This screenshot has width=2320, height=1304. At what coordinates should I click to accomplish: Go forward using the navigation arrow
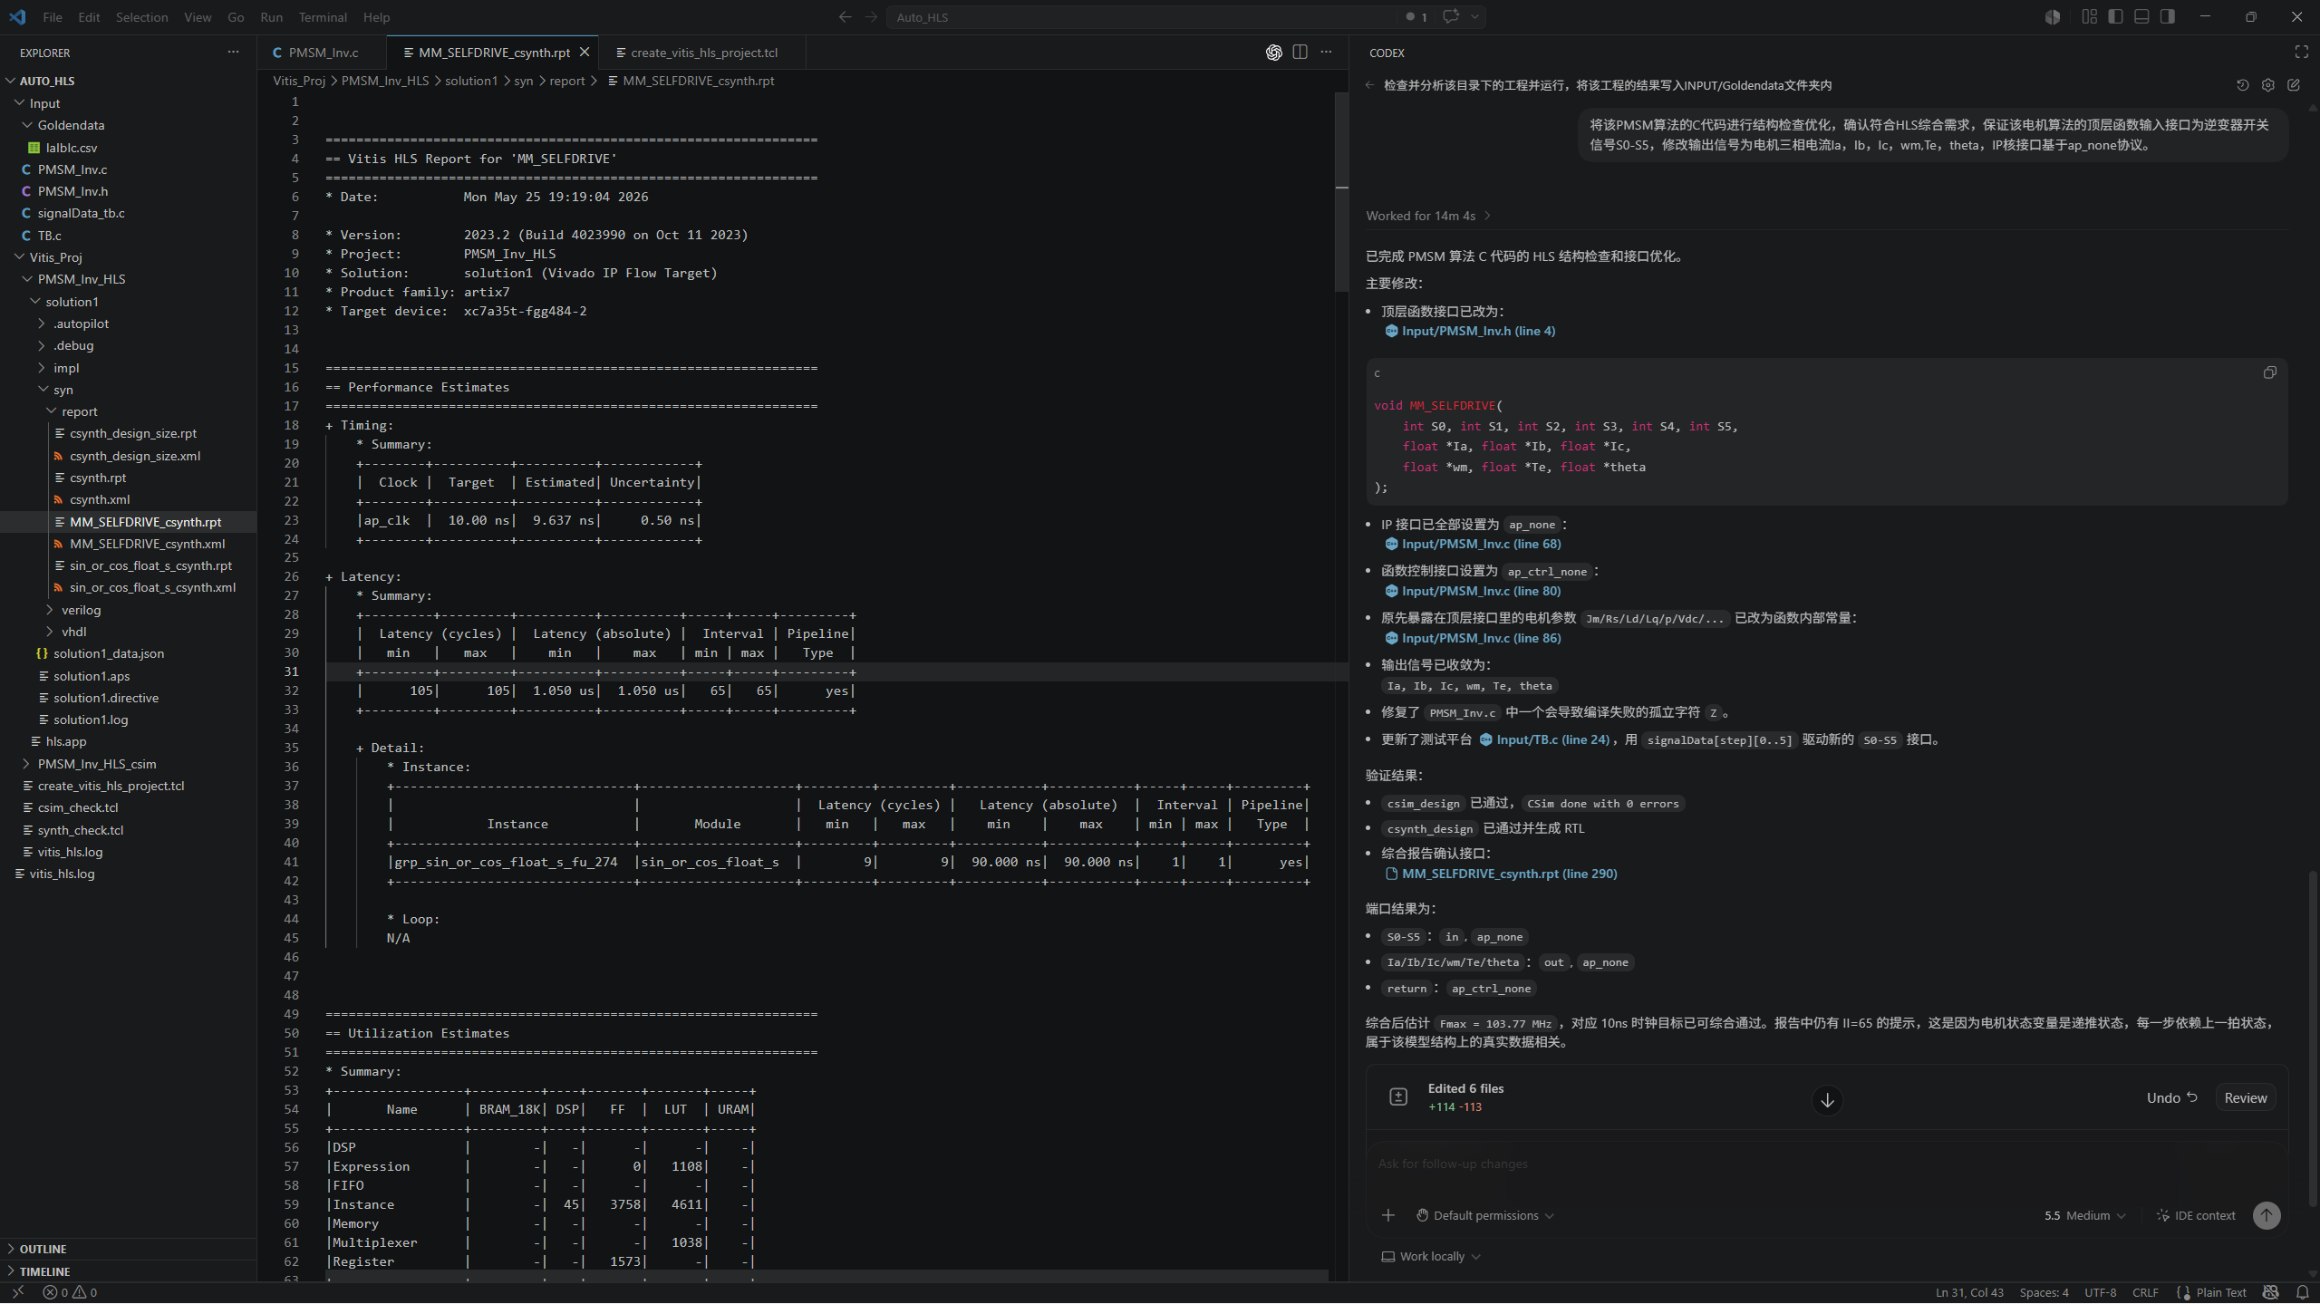871,16
